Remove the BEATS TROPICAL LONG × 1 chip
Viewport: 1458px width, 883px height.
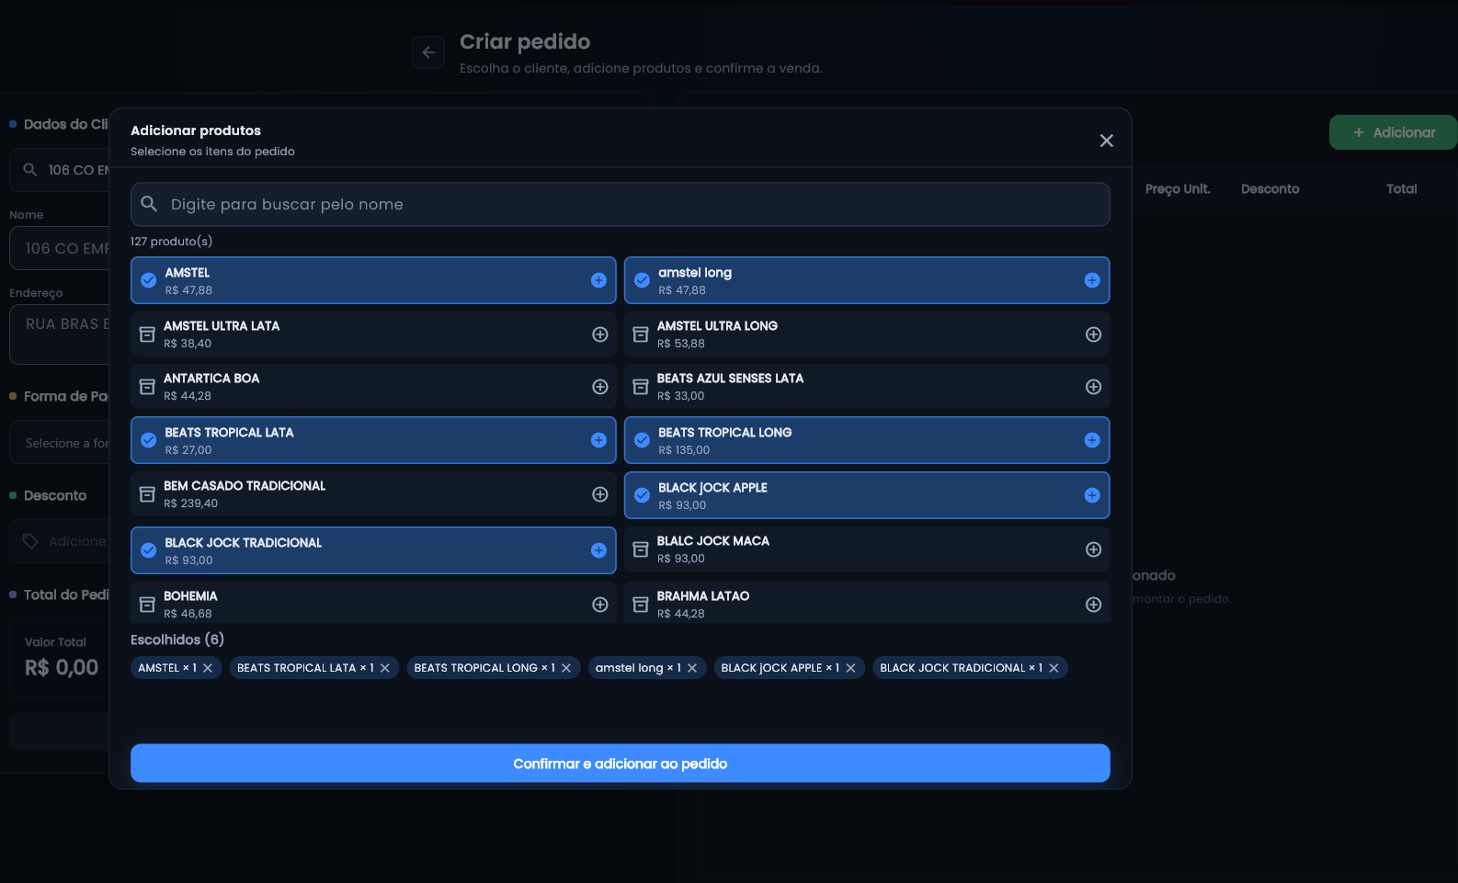coord(566,668)
